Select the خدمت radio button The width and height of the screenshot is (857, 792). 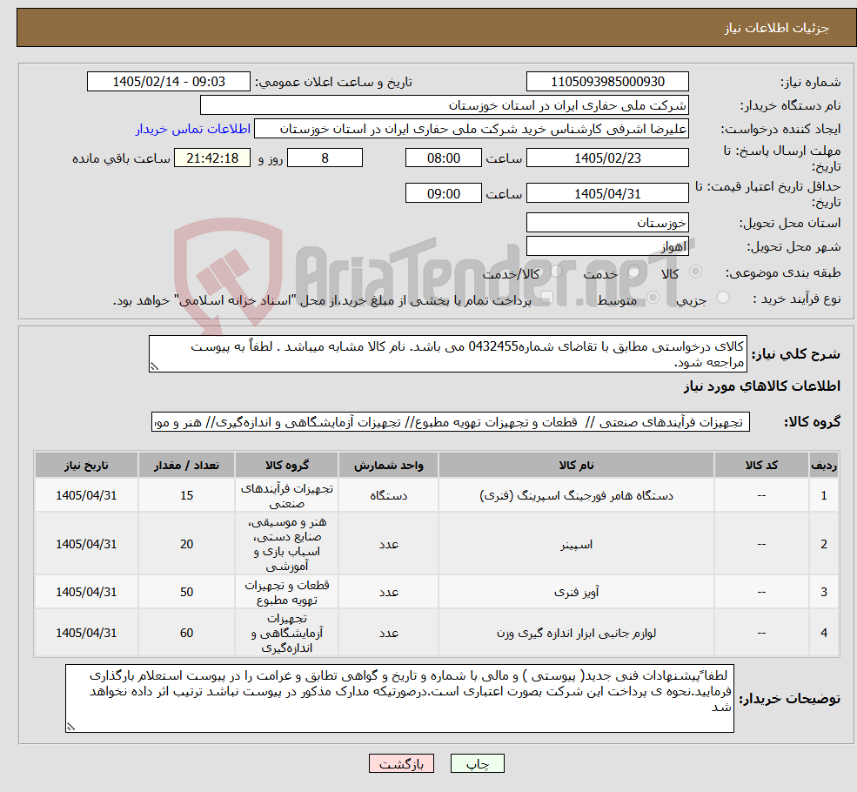[x=634, y=272]
